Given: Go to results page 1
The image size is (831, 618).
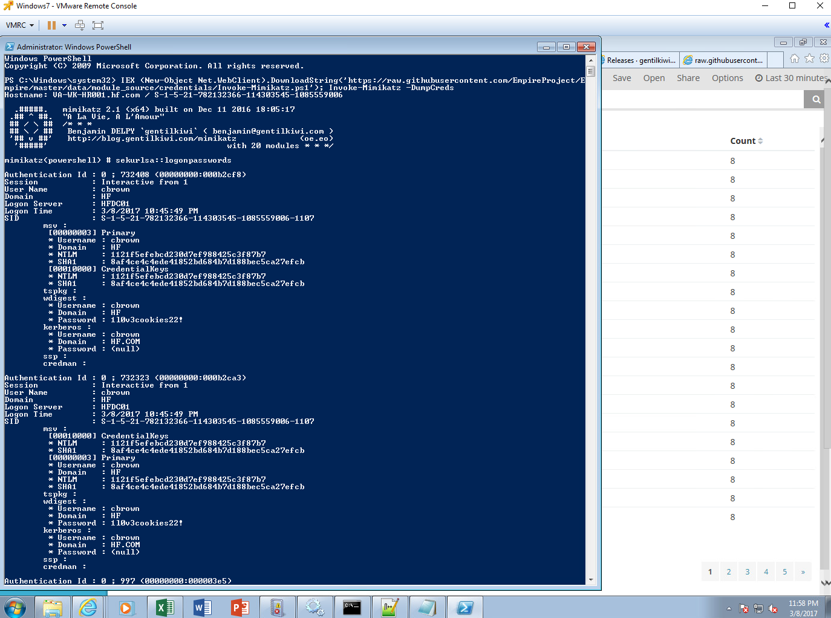Looking at the screenshot, I should [x=710, y=571].
